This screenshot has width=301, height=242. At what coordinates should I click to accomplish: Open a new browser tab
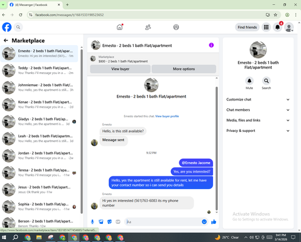(67, 5)
